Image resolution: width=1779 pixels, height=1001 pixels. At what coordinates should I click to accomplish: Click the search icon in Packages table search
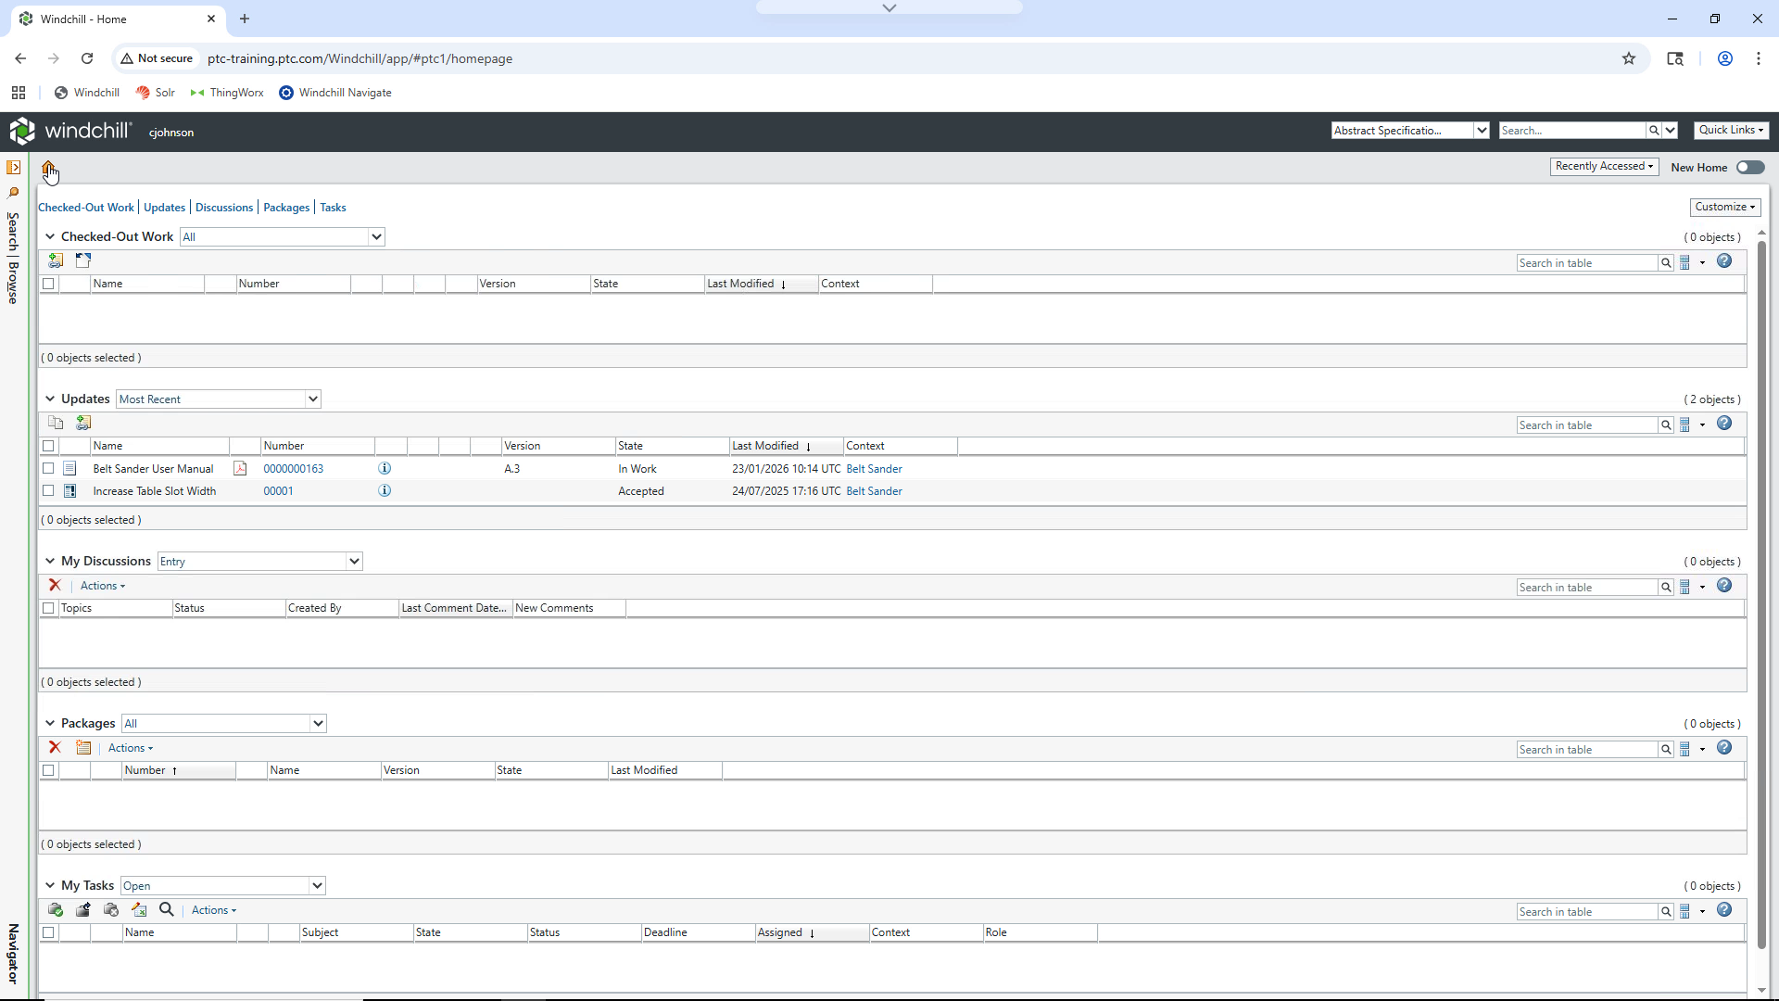coord(1666,750)
